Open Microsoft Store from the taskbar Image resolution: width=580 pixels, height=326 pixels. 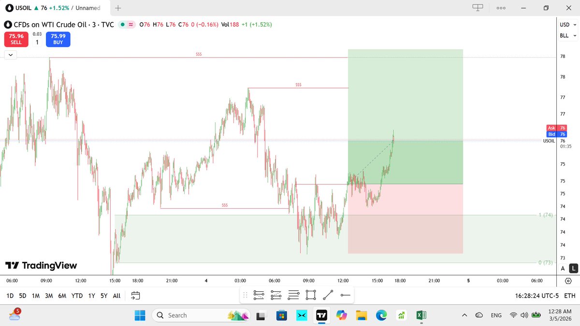(x=281, y=315)
